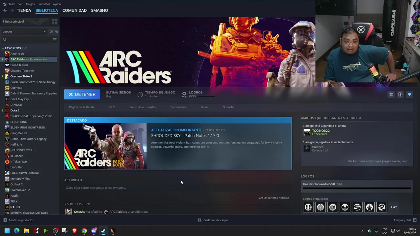Show ARC Raiders game info icon
Image resolution: width=420 pixels, height=236 pixels.
click(x=400, y=94)
